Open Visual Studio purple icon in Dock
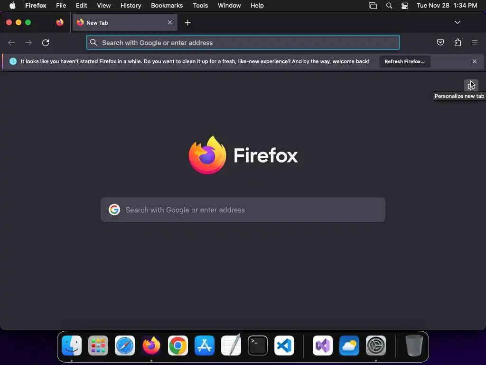This screenshot has width=486, height=365. pos(323,346)
